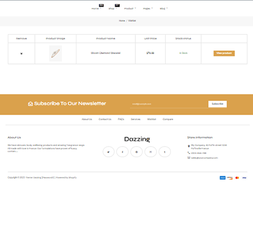
Task: Click the fourth social circle icon
Action: click(151, 152)
